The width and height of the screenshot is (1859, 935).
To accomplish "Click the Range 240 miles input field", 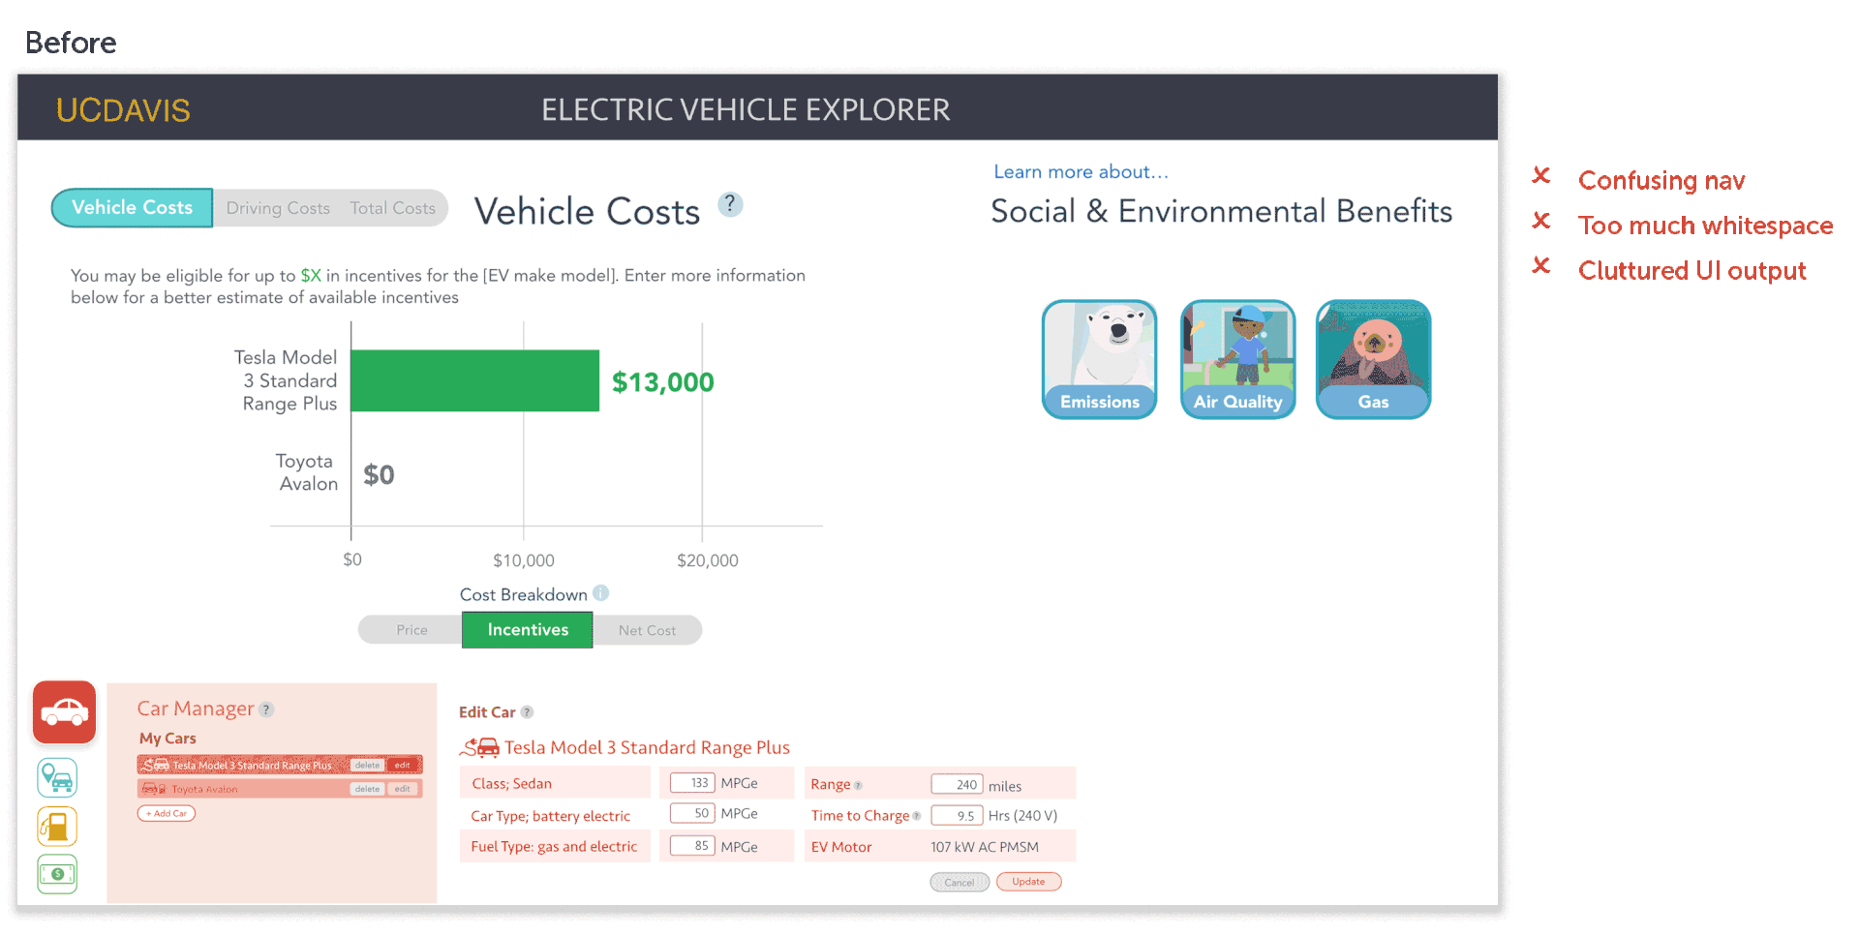I will point(957,784).
